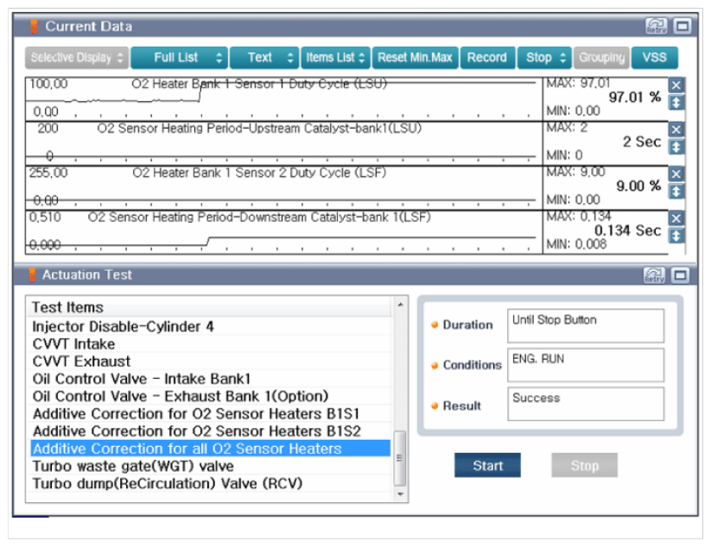Click the Duration field
This screenshot has width=711, height=547.
click(586, 325)
